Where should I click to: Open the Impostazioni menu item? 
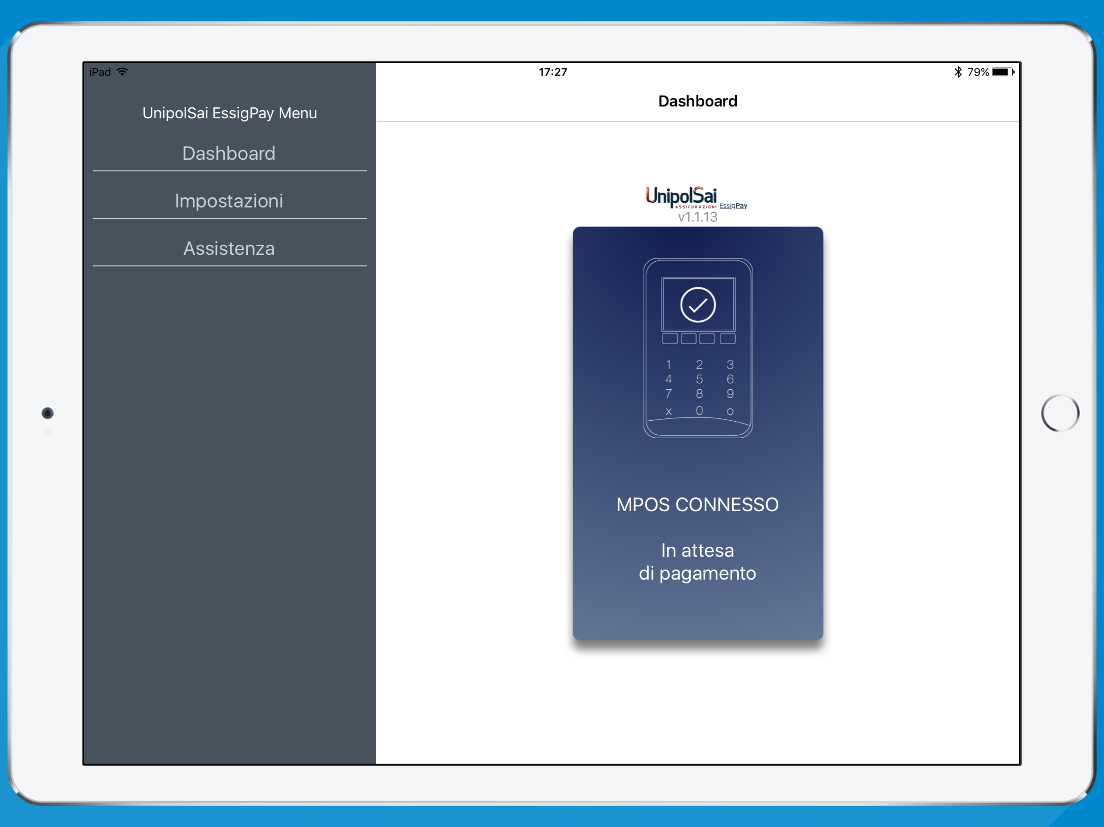tap(229, 201)
